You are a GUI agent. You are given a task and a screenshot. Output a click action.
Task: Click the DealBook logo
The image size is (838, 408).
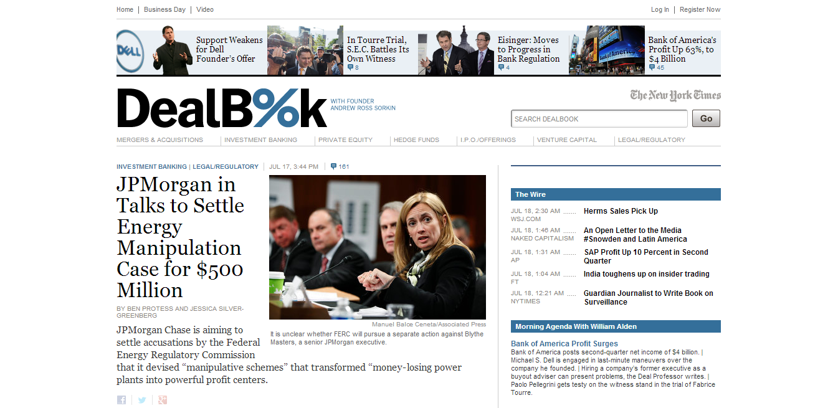(x=221, y=107)
